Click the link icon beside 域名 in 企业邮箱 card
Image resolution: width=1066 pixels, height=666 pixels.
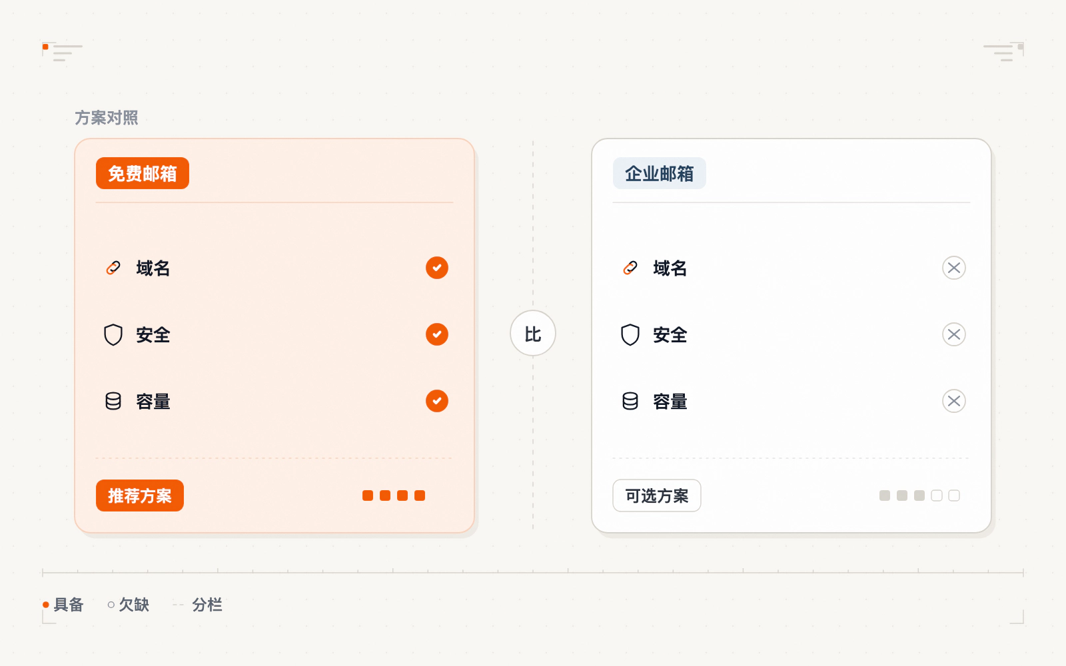point(630,268)
